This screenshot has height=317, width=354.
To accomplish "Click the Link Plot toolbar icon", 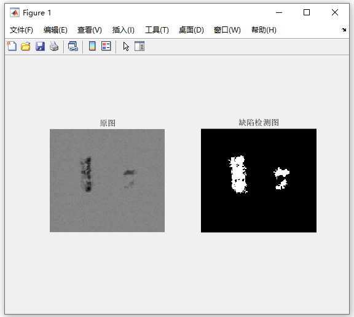I will [x=73, y=46].
